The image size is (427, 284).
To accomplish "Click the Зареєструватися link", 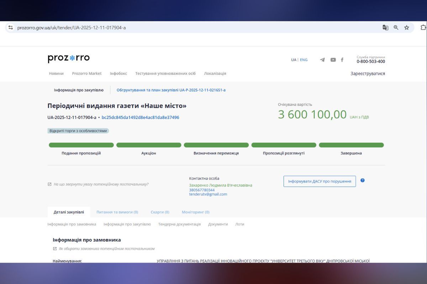I will (x=368, y=73).
